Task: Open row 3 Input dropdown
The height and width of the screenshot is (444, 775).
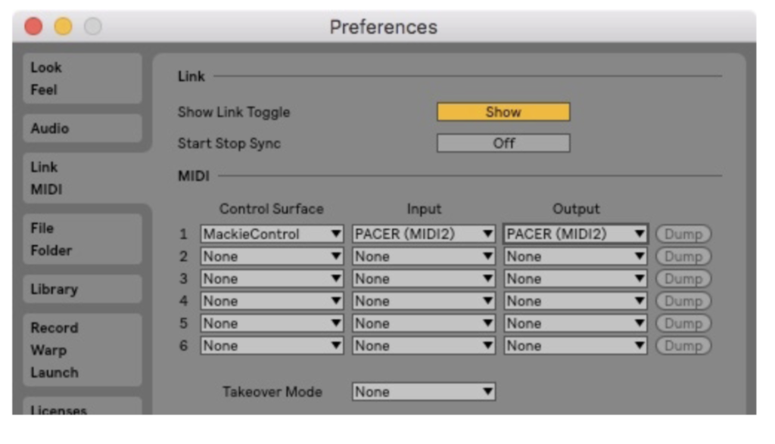Action: [x=424, y=278]
